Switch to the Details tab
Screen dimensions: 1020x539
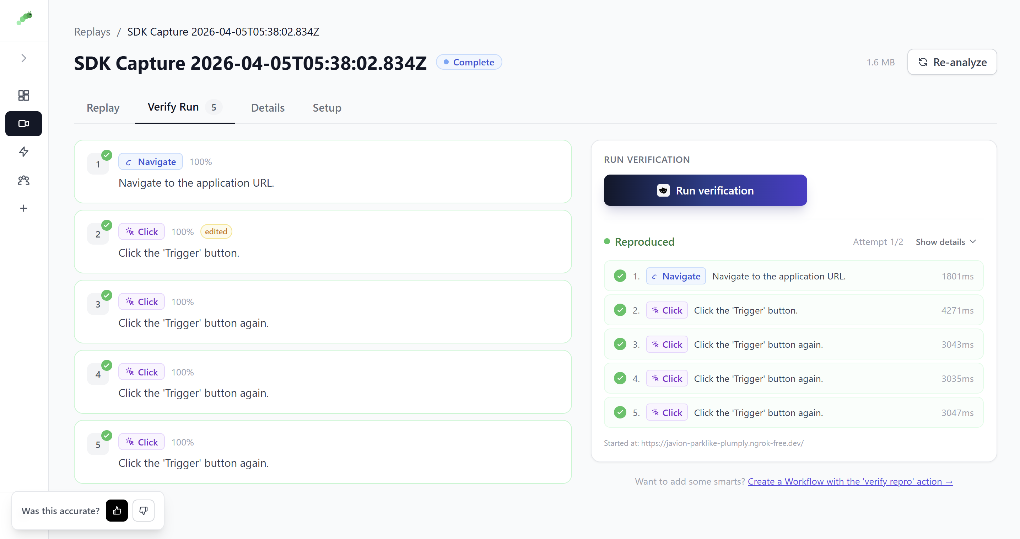pyautogui.click(x=268, y=108)
